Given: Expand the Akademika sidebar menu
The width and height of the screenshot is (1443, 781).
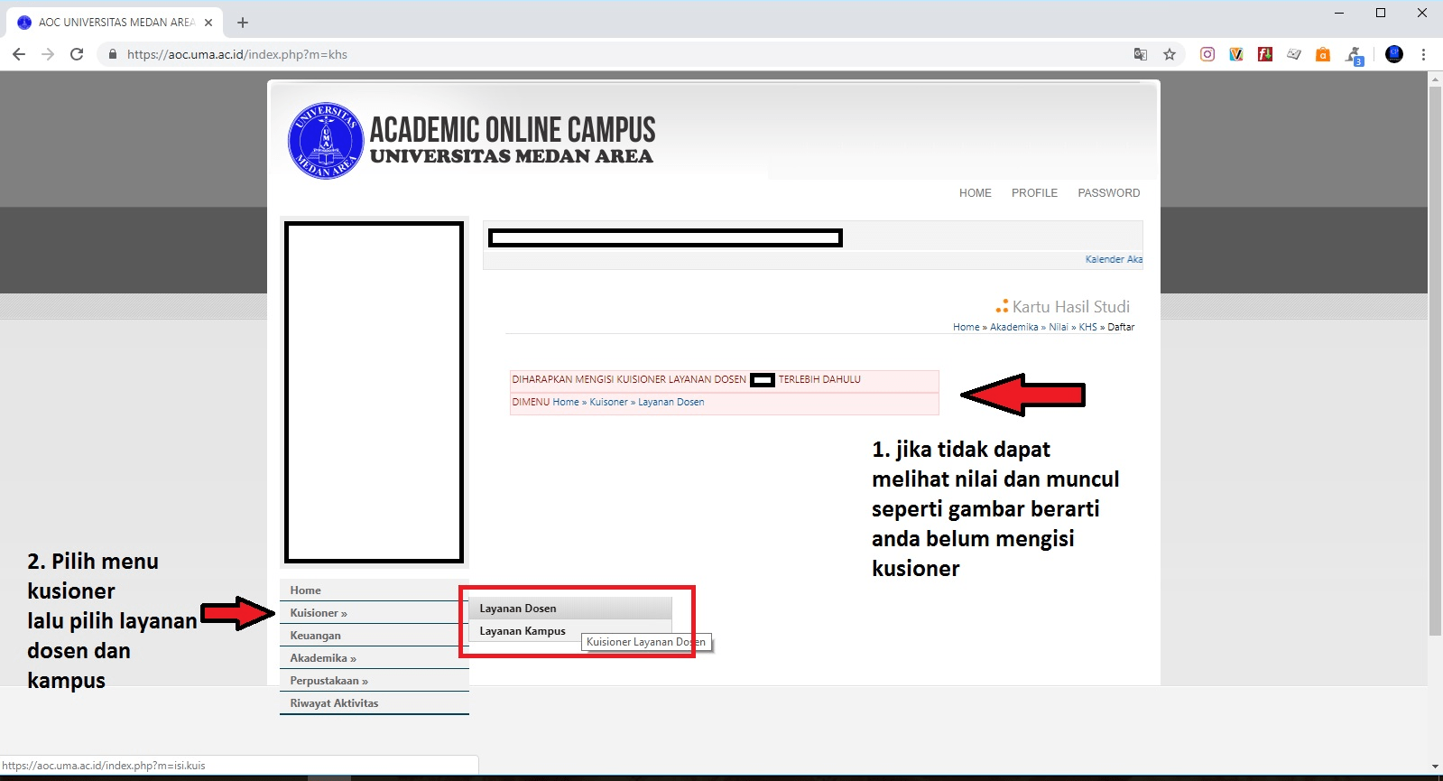Looking at the screenshot, I should pyautogui.click(x=375, y=658).
